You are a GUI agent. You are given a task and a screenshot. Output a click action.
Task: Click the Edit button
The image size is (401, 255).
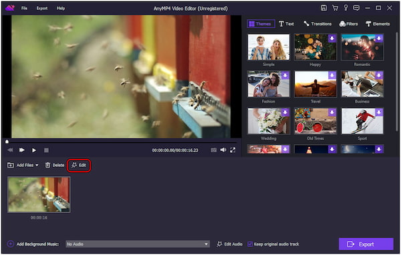(79, 166)
